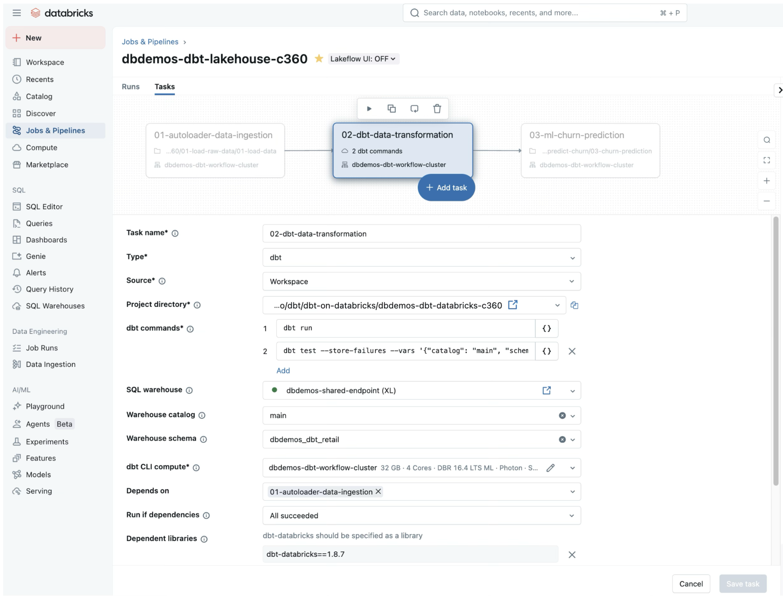Switch to the Runs tab
This screenshot has height=596, width=783.
click(x=131, y=87)
